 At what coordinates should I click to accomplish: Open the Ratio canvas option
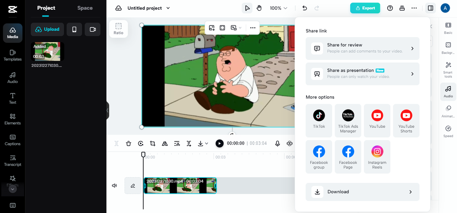[119, 29]
